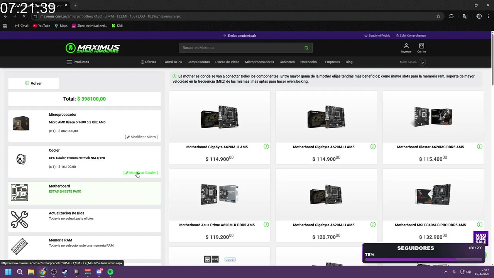The height and width of the screenshot is (278, 494).
Task: Open Kick bookmark
Action: click(117, 26)
